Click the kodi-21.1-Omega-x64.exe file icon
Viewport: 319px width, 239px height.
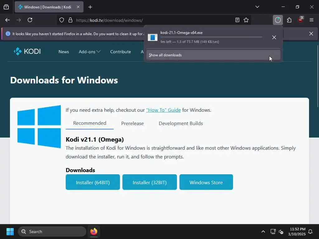[153, 37]
